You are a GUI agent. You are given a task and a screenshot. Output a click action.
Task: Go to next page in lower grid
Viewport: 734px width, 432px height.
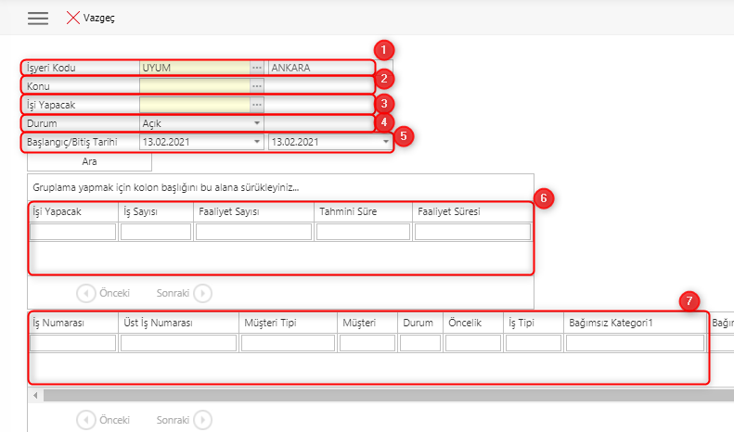click(x=201, y=419)
